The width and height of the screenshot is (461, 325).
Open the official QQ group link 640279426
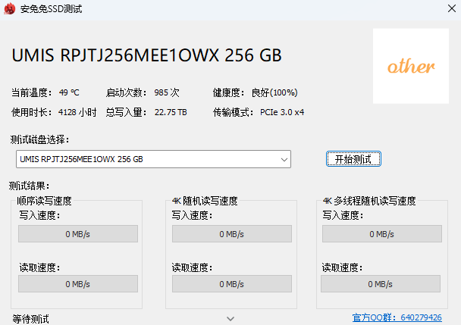(x=397, y=317)
